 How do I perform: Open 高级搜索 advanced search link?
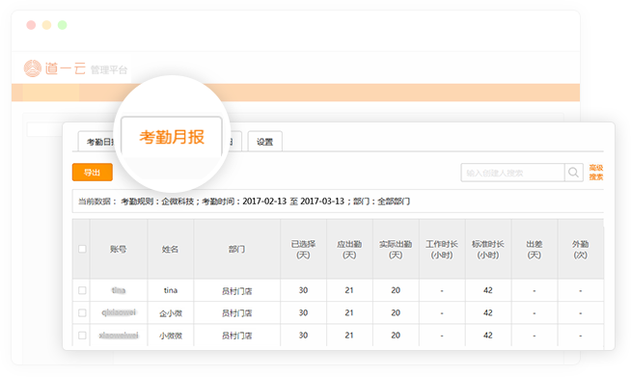(x=596, y=173)
